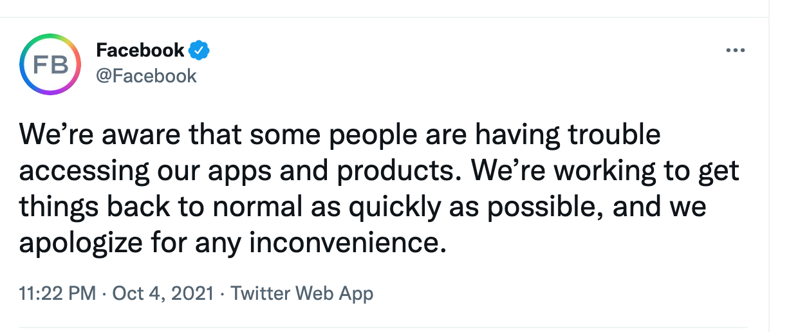Image resolution: width=789 pixels, height=332 pixels.
Task: Open the Facebook display name link
Action: click(140, 50)
